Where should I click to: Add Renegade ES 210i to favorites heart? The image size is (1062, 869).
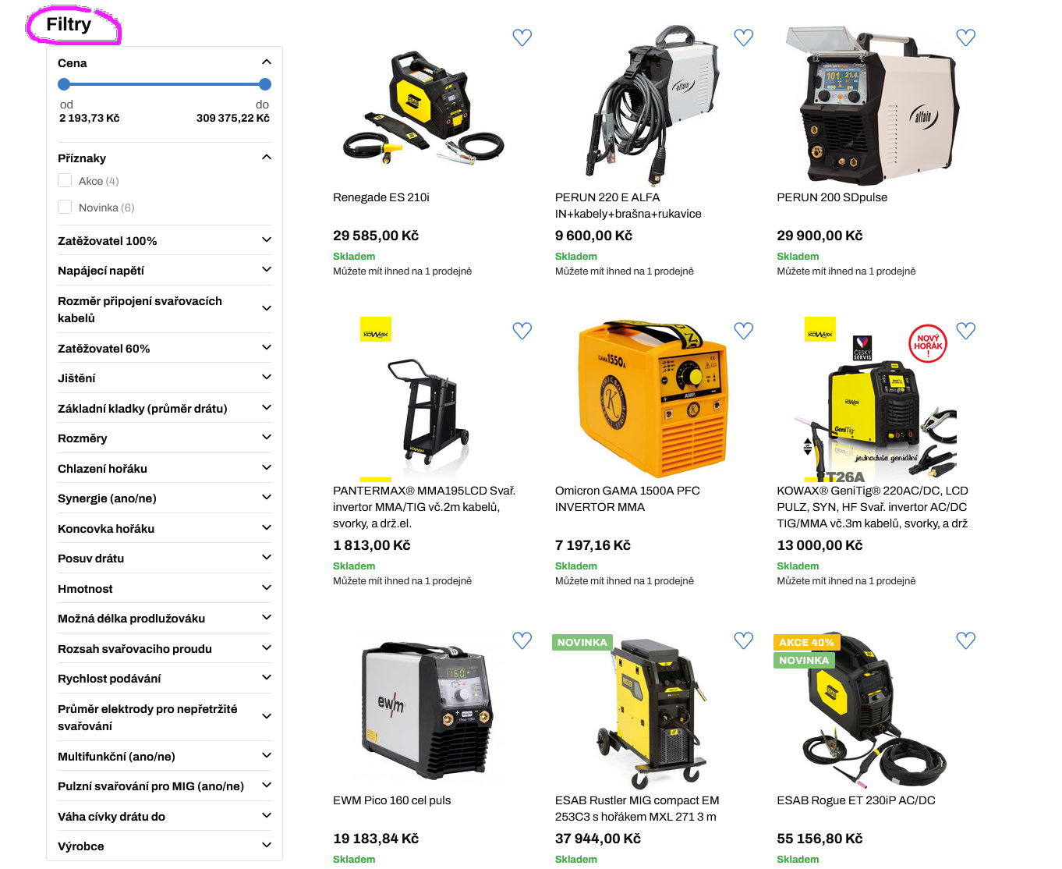(x=522, y=37)
